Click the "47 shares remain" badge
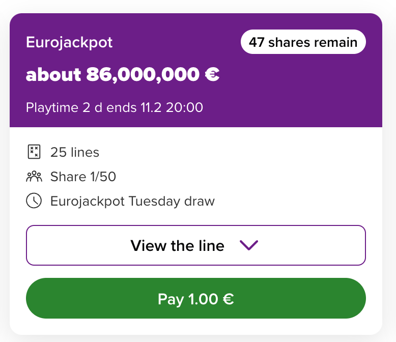 303,42
